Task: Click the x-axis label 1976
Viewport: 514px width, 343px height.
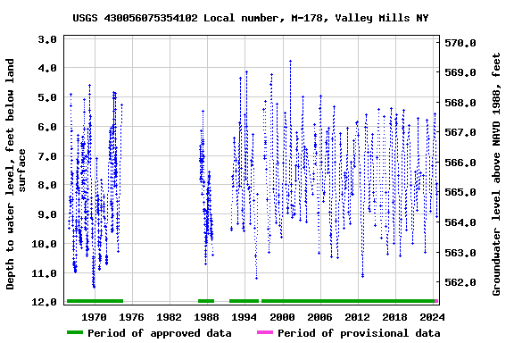Action: tap(131, 317)
